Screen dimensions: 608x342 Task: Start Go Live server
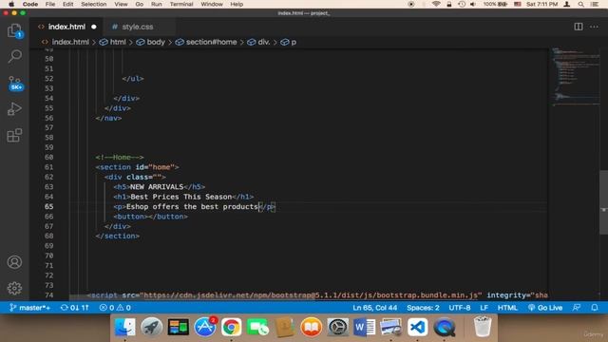pos(545,308)
